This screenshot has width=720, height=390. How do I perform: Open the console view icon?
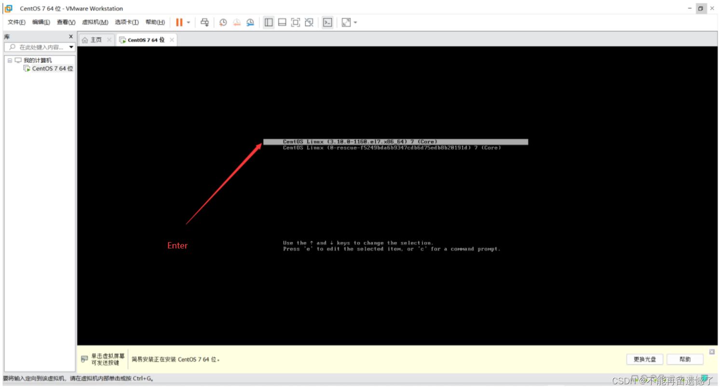pos(327,22)
